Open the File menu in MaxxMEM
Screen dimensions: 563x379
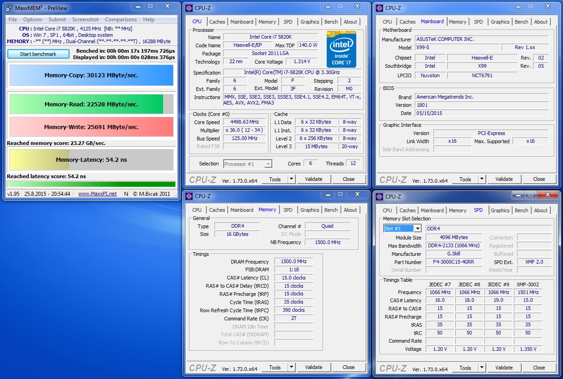[13, 20]
